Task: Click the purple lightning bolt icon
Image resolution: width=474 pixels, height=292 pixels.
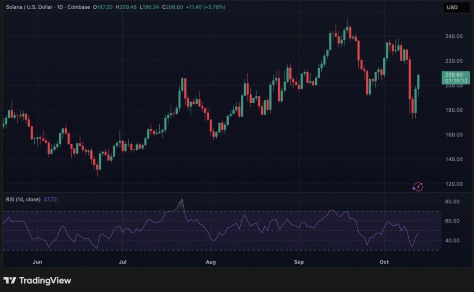Action: (x=418, y=187)
